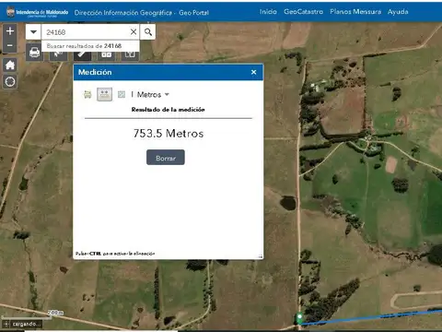Zoom out with the minus button

(10, 45)
